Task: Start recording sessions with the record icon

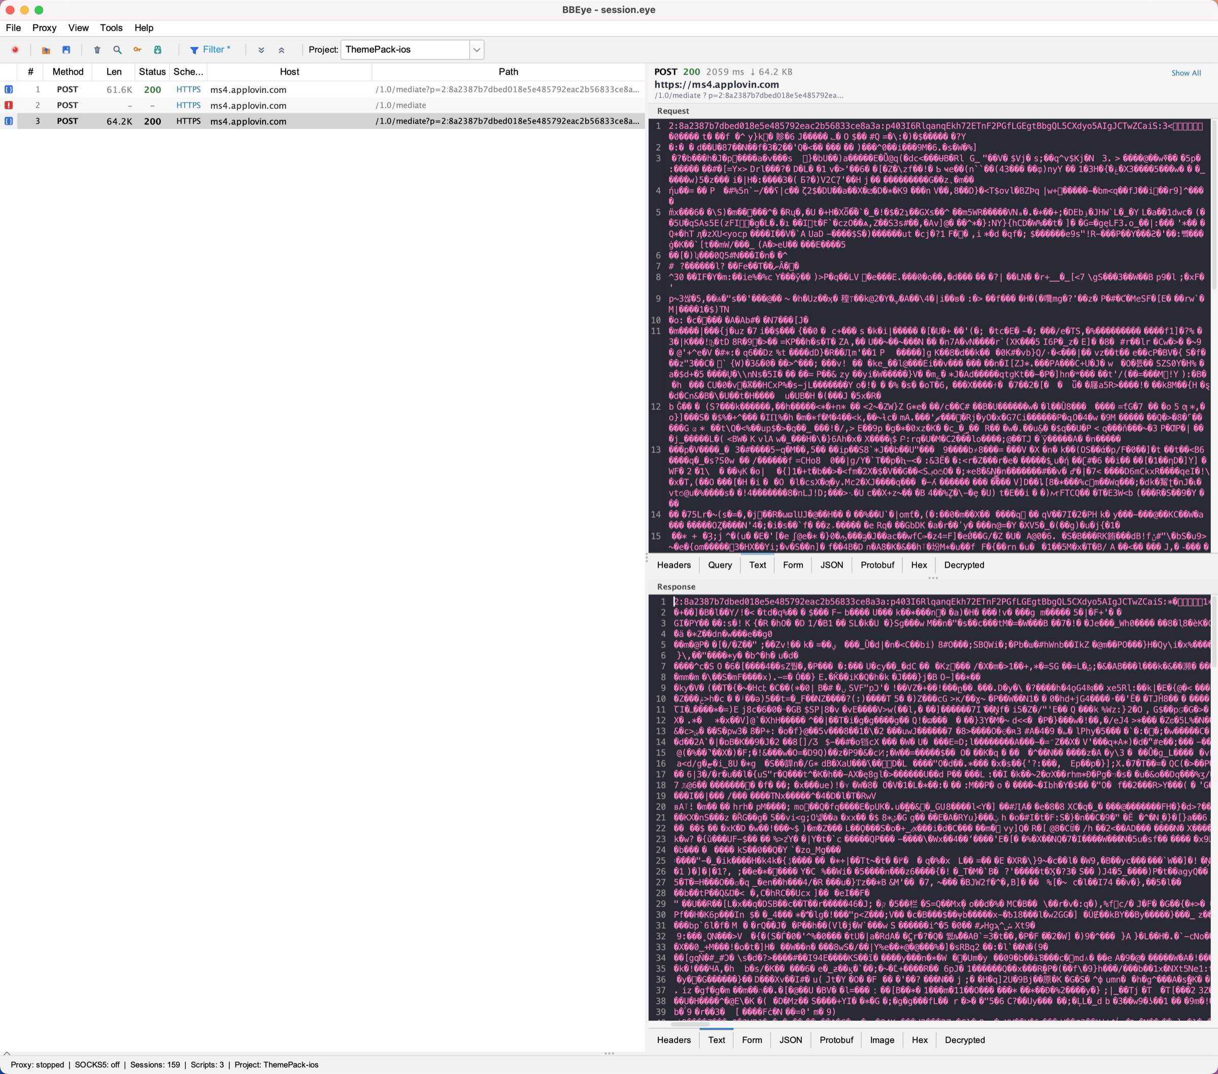Action: point(16,50)
